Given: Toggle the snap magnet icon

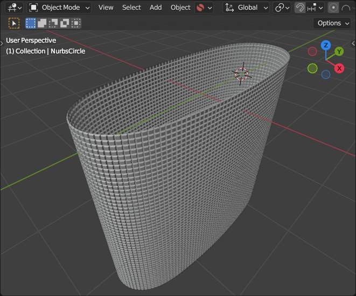Looking at the screenshot, I should pos(299,8).
